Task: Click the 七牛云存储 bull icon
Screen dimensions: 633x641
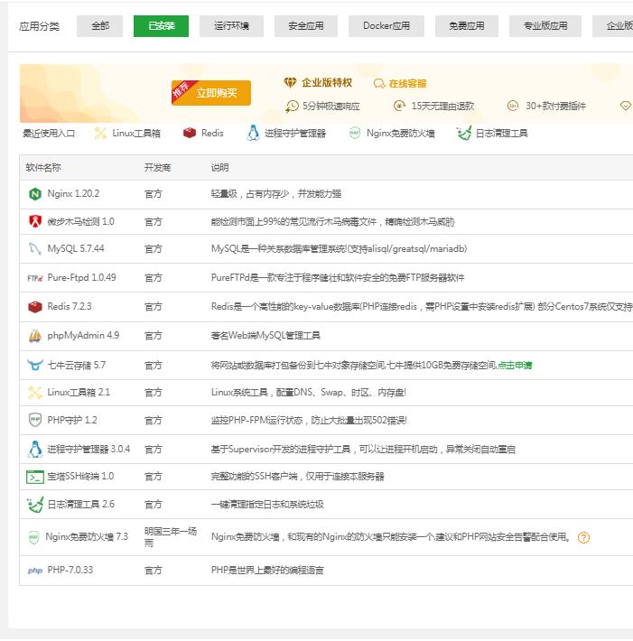Action: tap(35, 365)
